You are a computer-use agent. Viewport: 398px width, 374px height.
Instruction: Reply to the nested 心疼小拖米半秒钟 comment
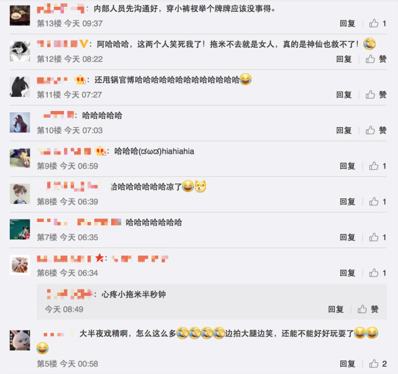(x=336, y=309)
